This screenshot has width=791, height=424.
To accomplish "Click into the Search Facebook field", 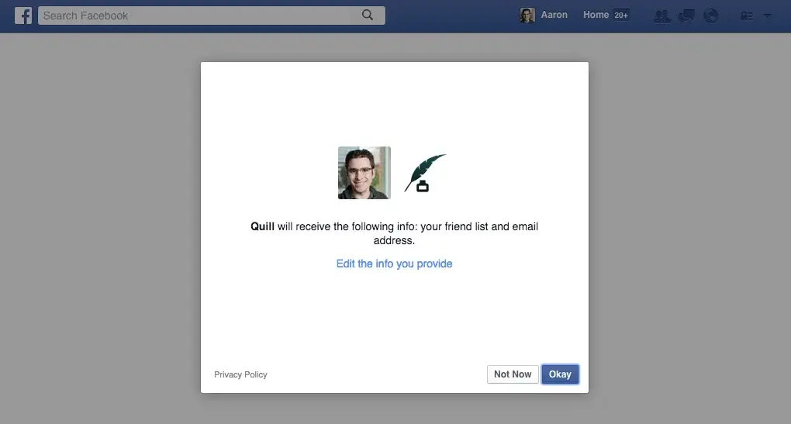I will coord(198,16).
